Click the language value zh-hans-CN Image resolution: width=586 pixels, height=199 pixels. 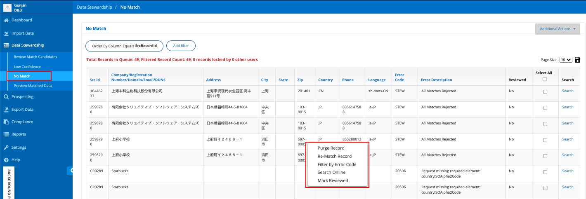378,91
